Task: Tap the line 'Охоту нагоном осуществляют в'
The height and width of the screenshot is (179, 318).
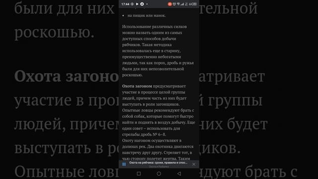Action: [x=152, y=140]
